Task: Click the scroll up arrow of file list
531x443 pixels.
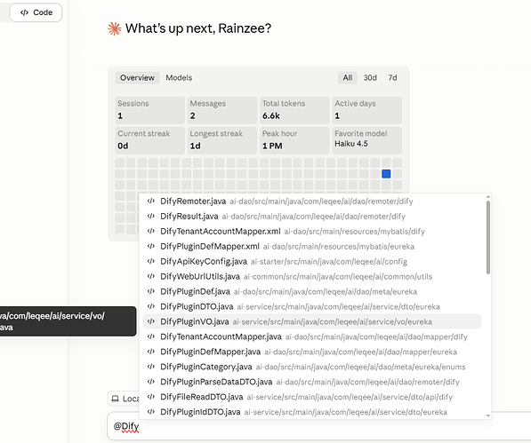Action: pyautogui.click(x=488, y=197)
